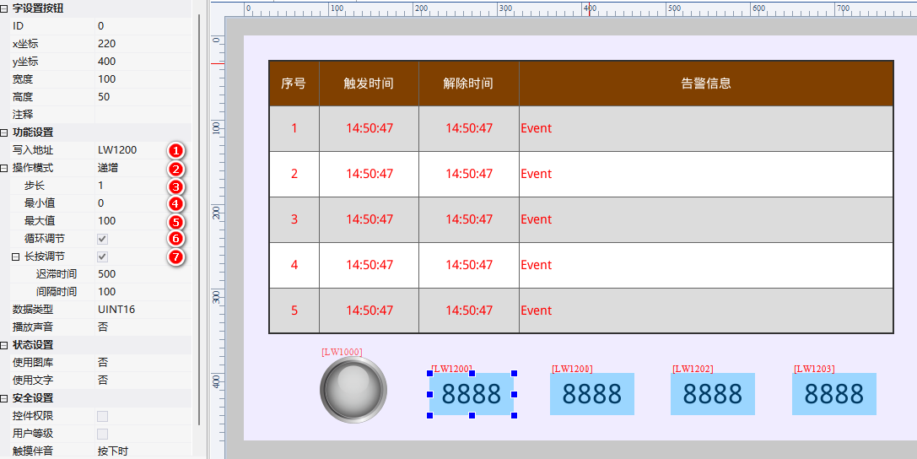This screenshot has width=917, height=459.
Task: Enable the 控件权限 checkbox
Action: coord(102,416)
